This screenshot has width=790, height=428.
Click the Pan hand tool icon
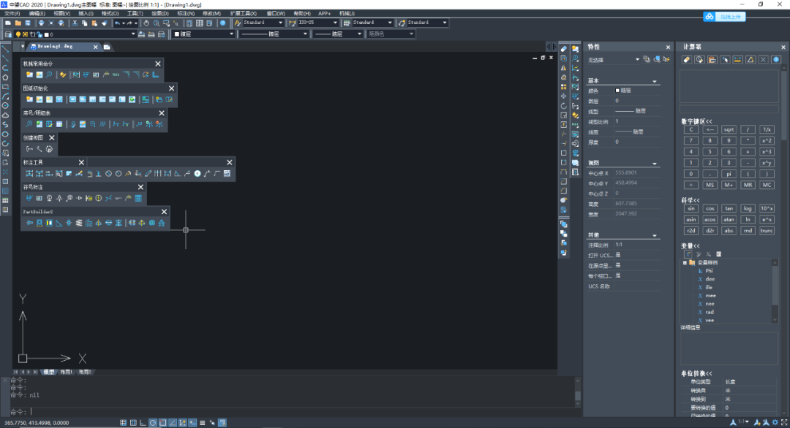(146, 23)
